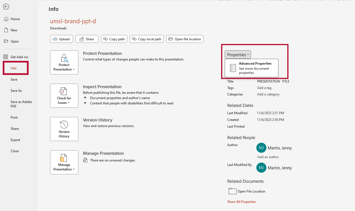This screenshot has height=211, width=355.
Task: Collapse the Properties dropdown
Action: (x=238, y=55)
